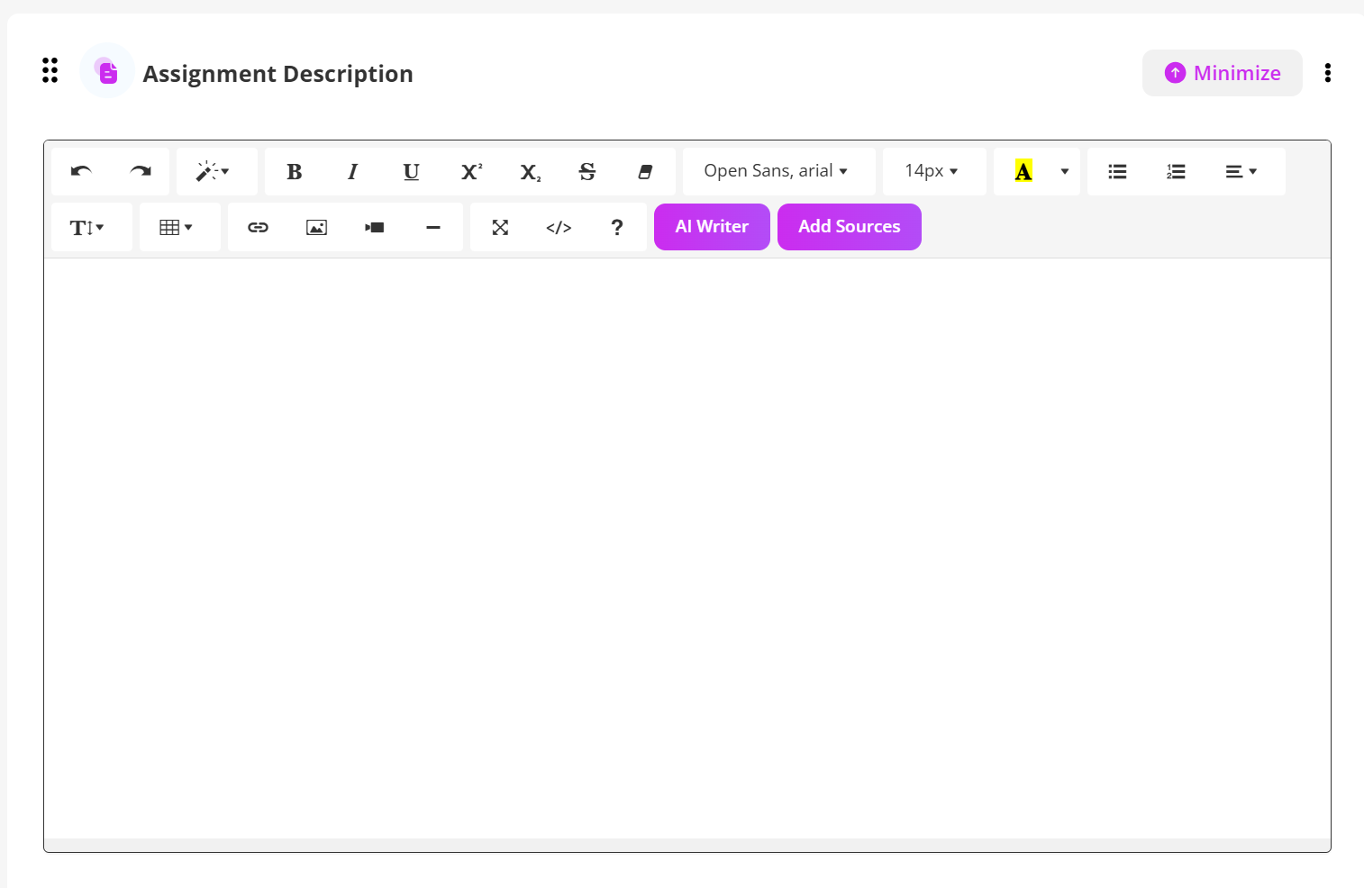The width and height of the screenshot is (1364, 888).
Task: Open the three-dot options menu
Action: point(1327,73)
